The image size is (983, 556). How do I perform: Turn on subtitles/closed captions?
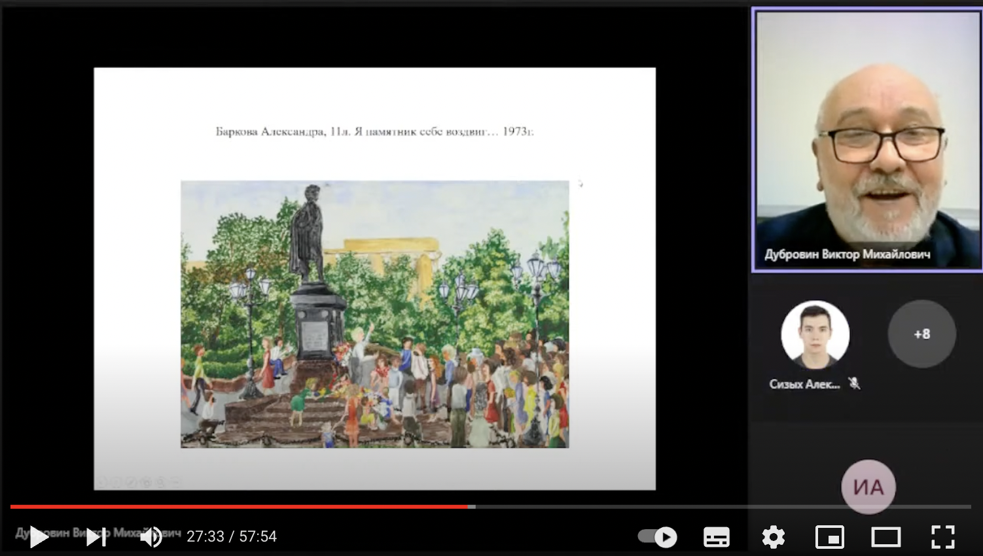pyautogui.click(x=717, y=537)
